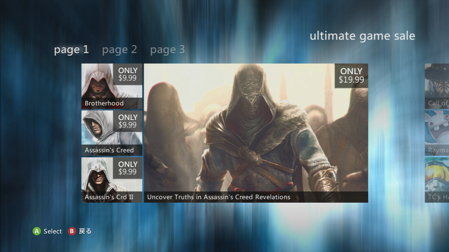449x252 pixels.
Task: Click the ultimate game sale heading
Action: [x=362, y=36]
